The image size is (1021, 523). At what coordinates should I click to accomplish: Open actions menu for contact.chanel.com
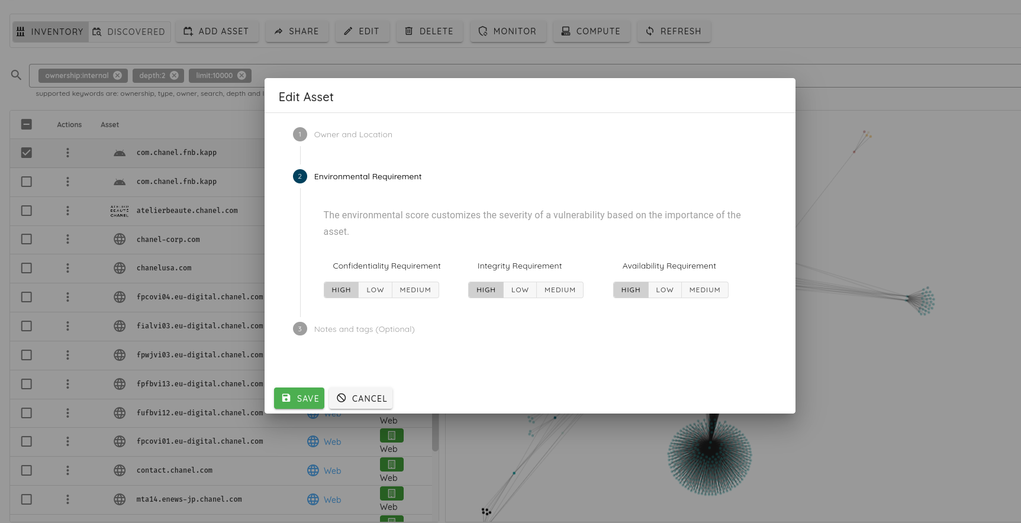67,470
